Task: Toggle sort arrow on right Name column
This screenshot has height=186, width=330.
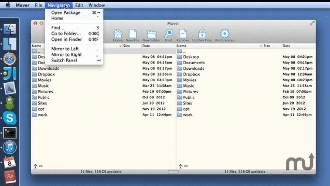Action: (261, 46)
